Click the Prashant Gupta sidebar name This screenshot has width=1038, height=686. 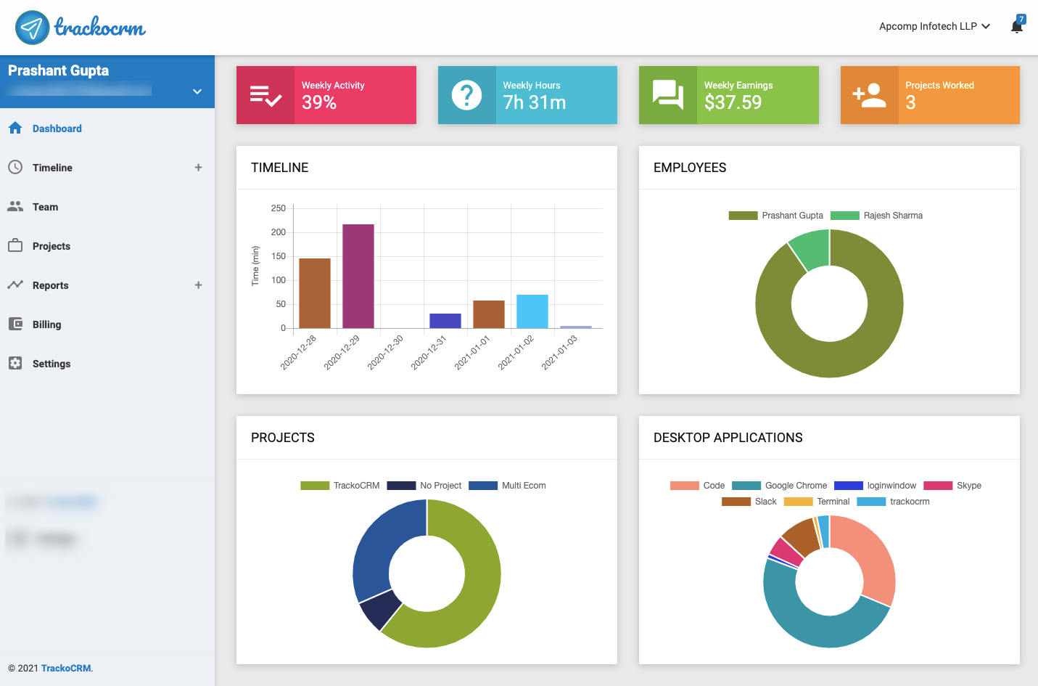point(59,70)
